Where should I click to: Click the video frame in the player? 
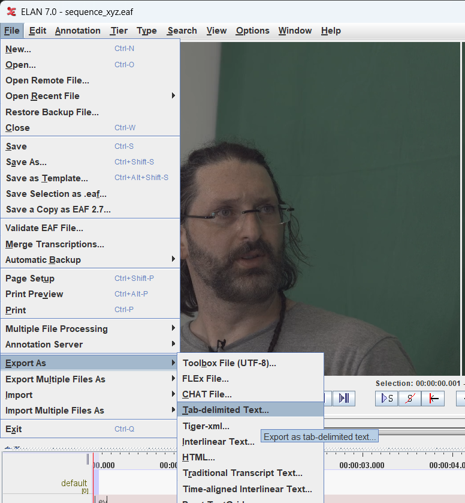[x=320, y=208]
